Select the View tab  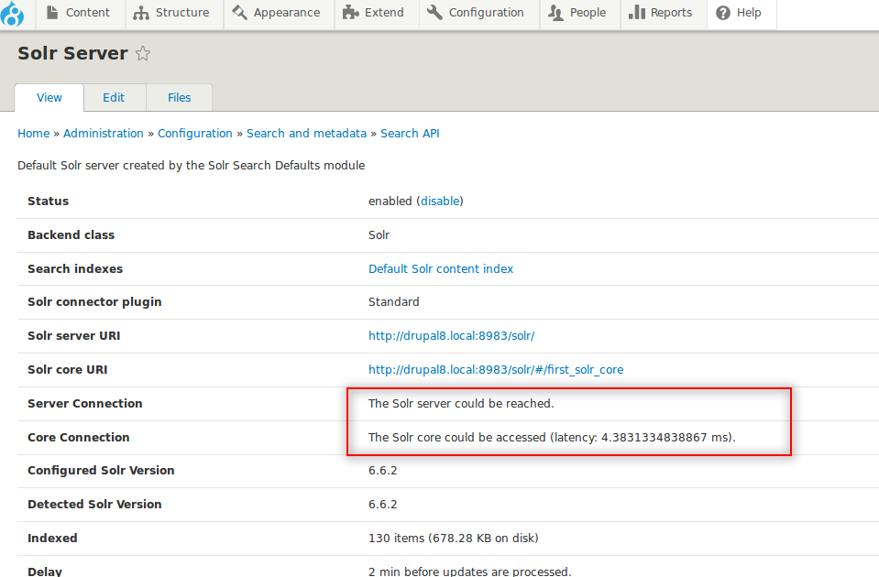tap(49, 97)
